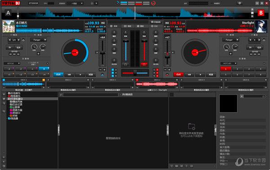Open green cloud list folder
The height and width of the screenshot is (170, 270).
click(15, 107)
